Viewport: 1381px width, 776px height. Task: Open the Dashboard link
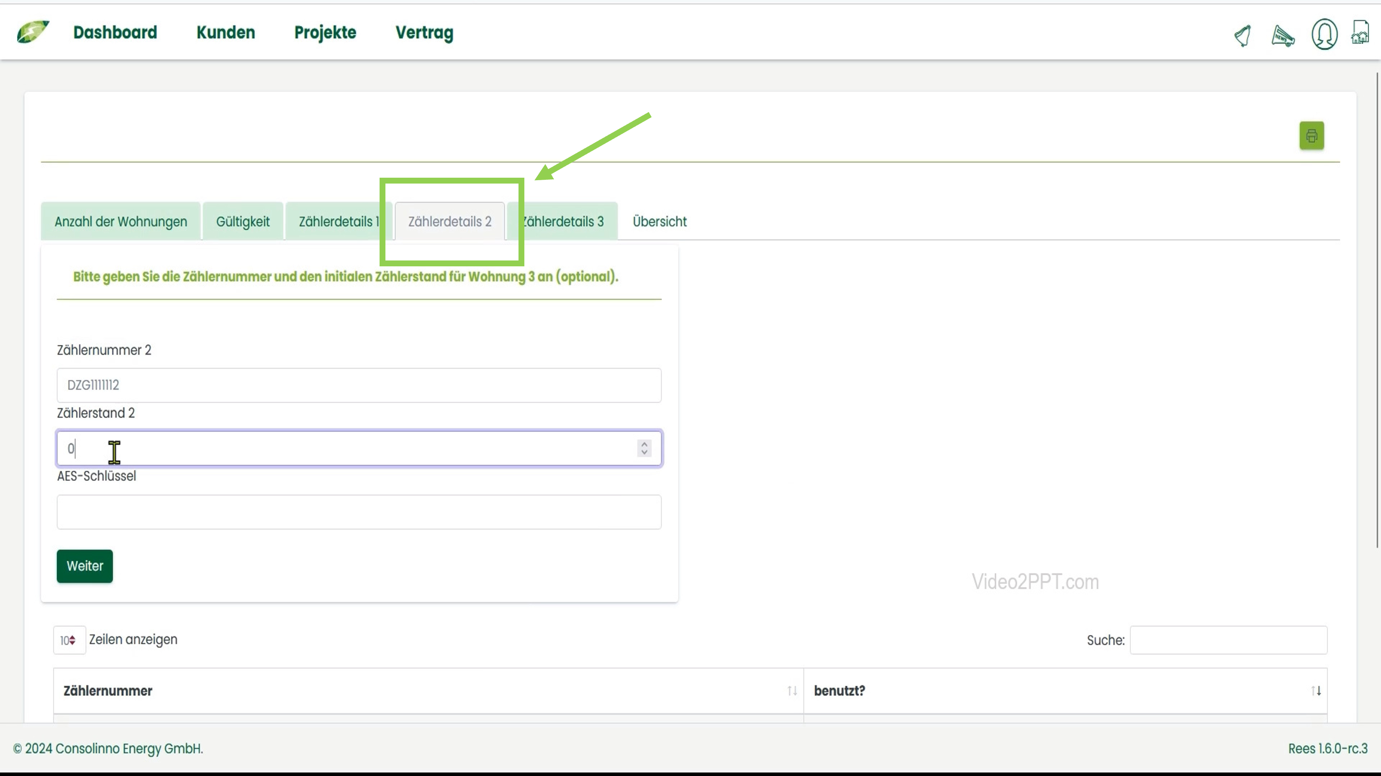click(x=115, y=33)
